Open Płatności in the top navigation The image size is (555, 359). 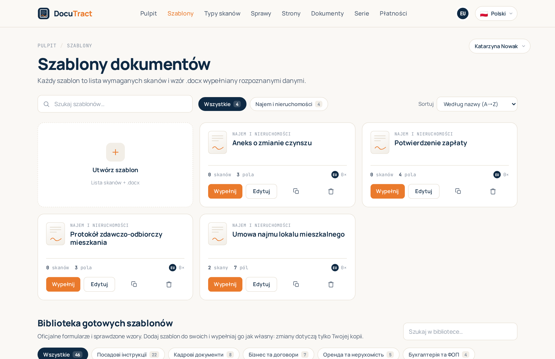pos(393,13)
